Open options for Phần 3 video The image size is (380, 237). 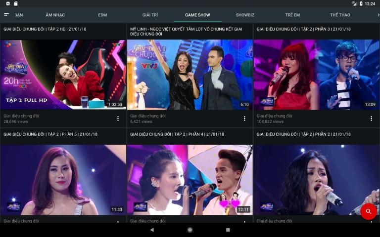point(371,118)
